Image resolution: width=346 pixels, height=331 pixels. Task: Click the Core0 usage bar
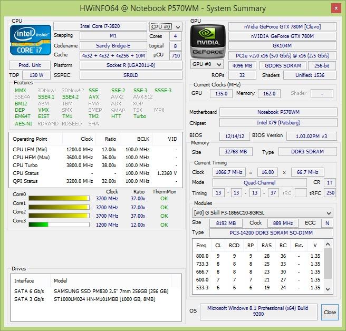[59, 198]
